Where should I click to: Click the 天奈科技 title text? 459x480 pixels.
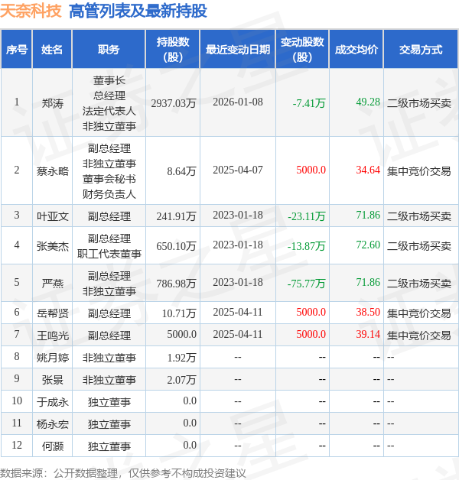(x=31, y=11)
